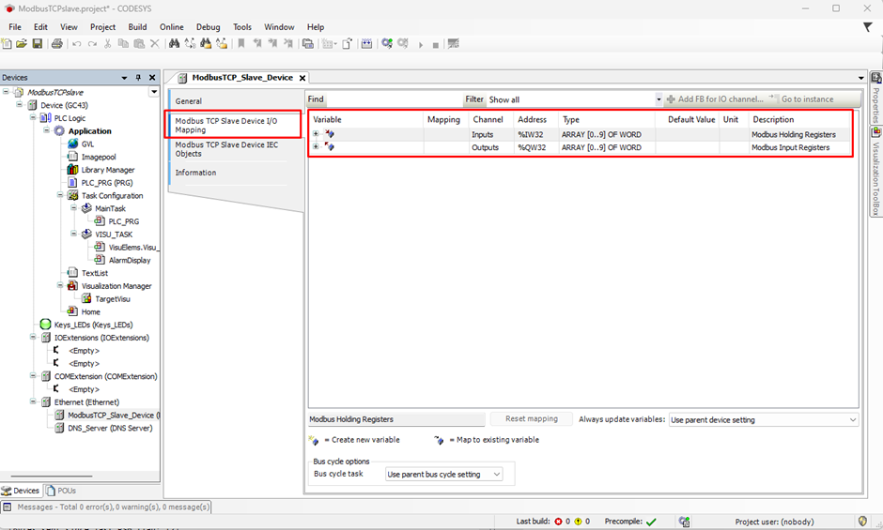
Task: Click Add FB for IO channel button
Action: tap(715, 99)
